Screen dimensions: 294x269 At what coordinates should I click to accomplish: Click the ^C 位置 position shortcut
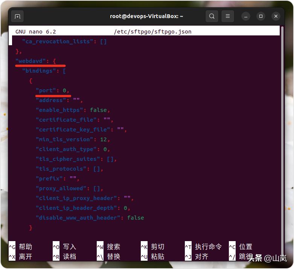pos(241,247)
